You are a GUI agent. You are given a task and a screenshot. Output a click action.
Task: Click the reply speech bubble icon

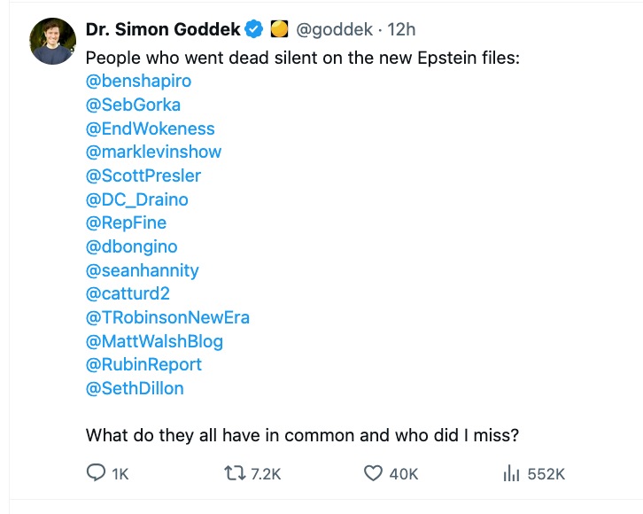[96, 474]
